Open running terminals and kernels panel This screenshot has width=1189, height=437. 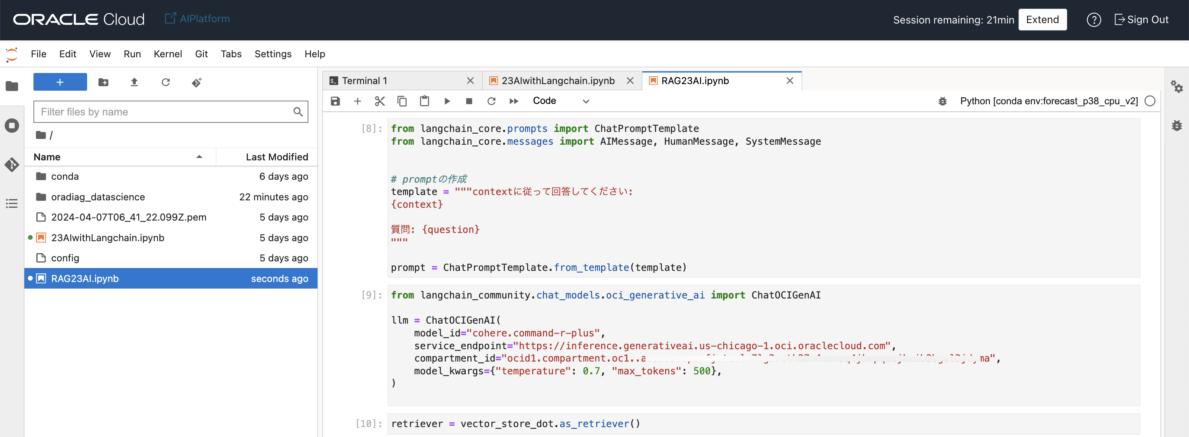pyautogui.click(x=12, y=125)
